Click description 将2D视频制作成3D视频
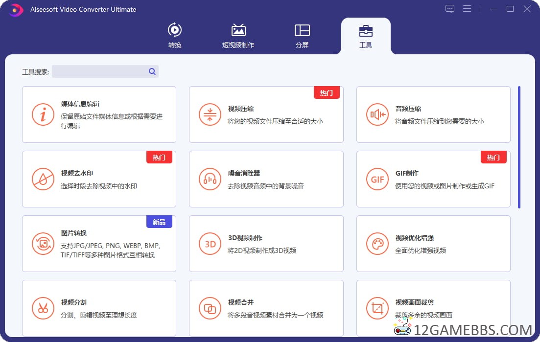540x342 pixels. click(262, 251)
